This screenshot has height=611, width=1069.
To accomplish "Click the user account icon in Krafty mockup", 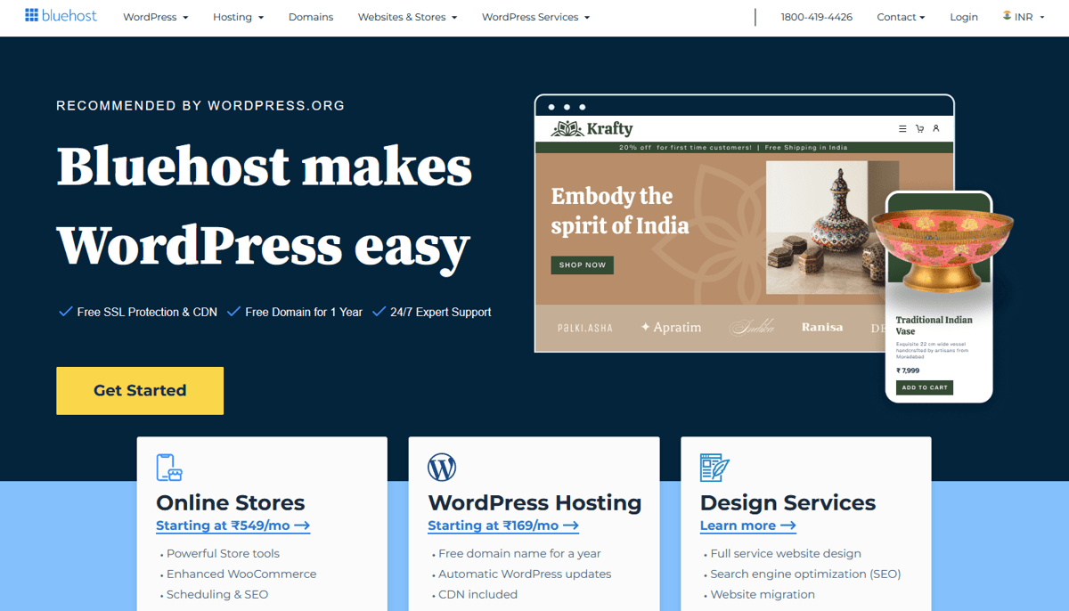I will (x=936, y=129).
